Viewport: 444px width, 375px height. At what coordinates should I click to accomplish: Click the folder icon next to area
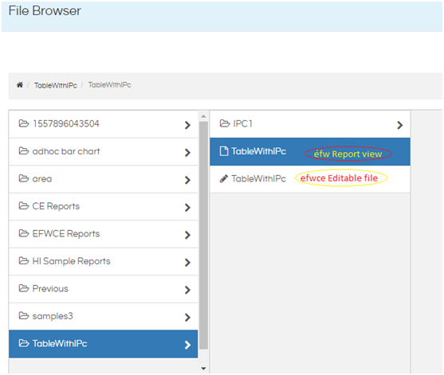24,178
